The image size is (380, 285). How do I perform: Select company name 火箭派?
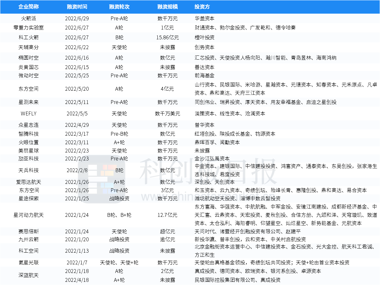pos(29,18)
